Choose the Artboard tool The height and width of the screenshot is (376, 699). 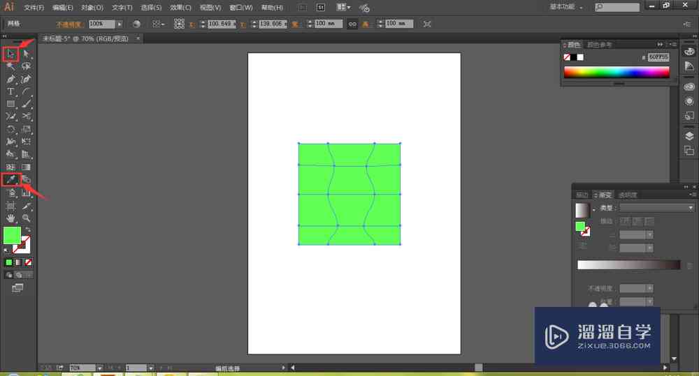coord(10,206)
